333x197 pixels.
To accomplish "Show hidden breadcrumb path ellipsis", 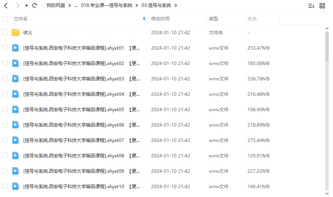I will point(76,5).
